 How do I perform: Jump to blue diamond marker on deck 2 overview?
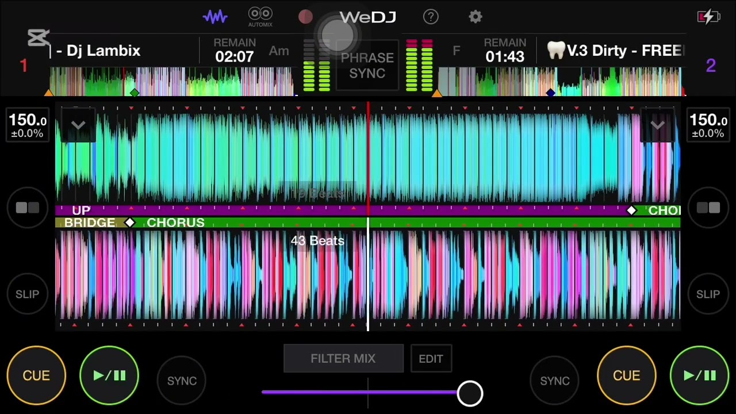pos(550,93)
